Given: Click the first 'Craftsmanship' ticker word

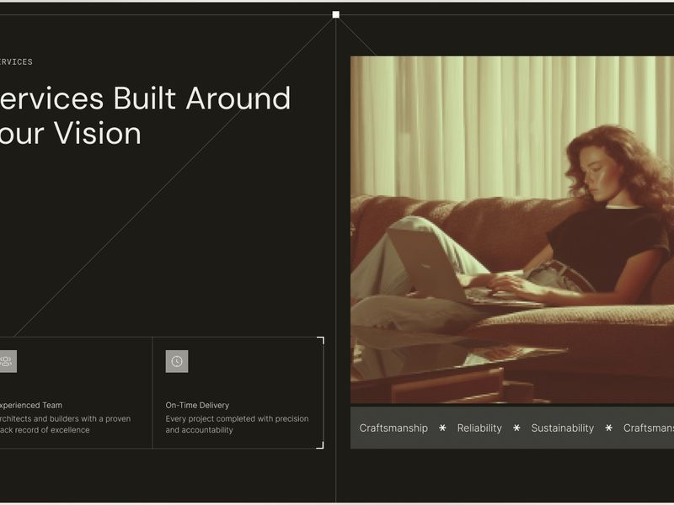Looking at the screenshot, I should pyautogui.click(x=393, y=428).
